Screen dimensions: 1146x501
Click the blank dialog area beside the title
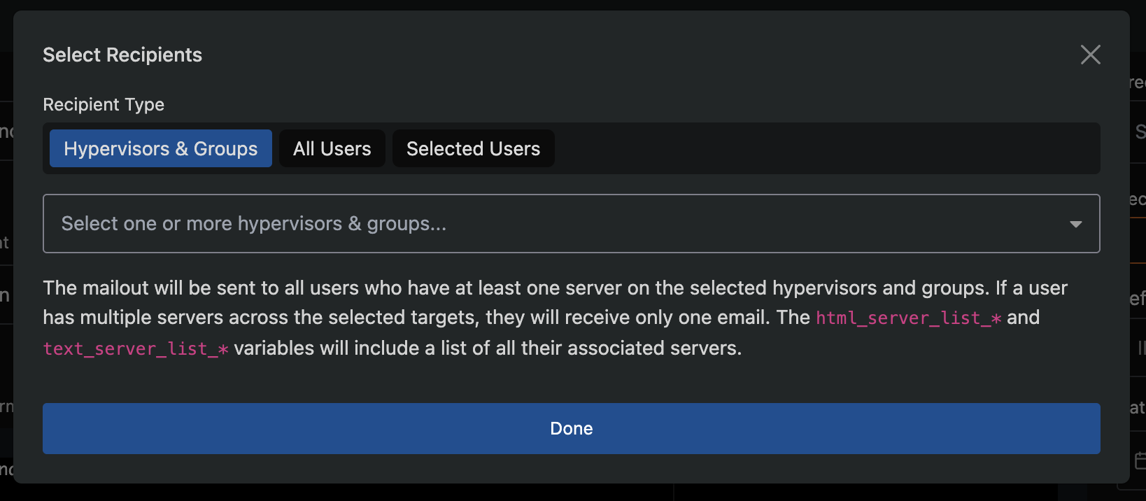(630, 55)
